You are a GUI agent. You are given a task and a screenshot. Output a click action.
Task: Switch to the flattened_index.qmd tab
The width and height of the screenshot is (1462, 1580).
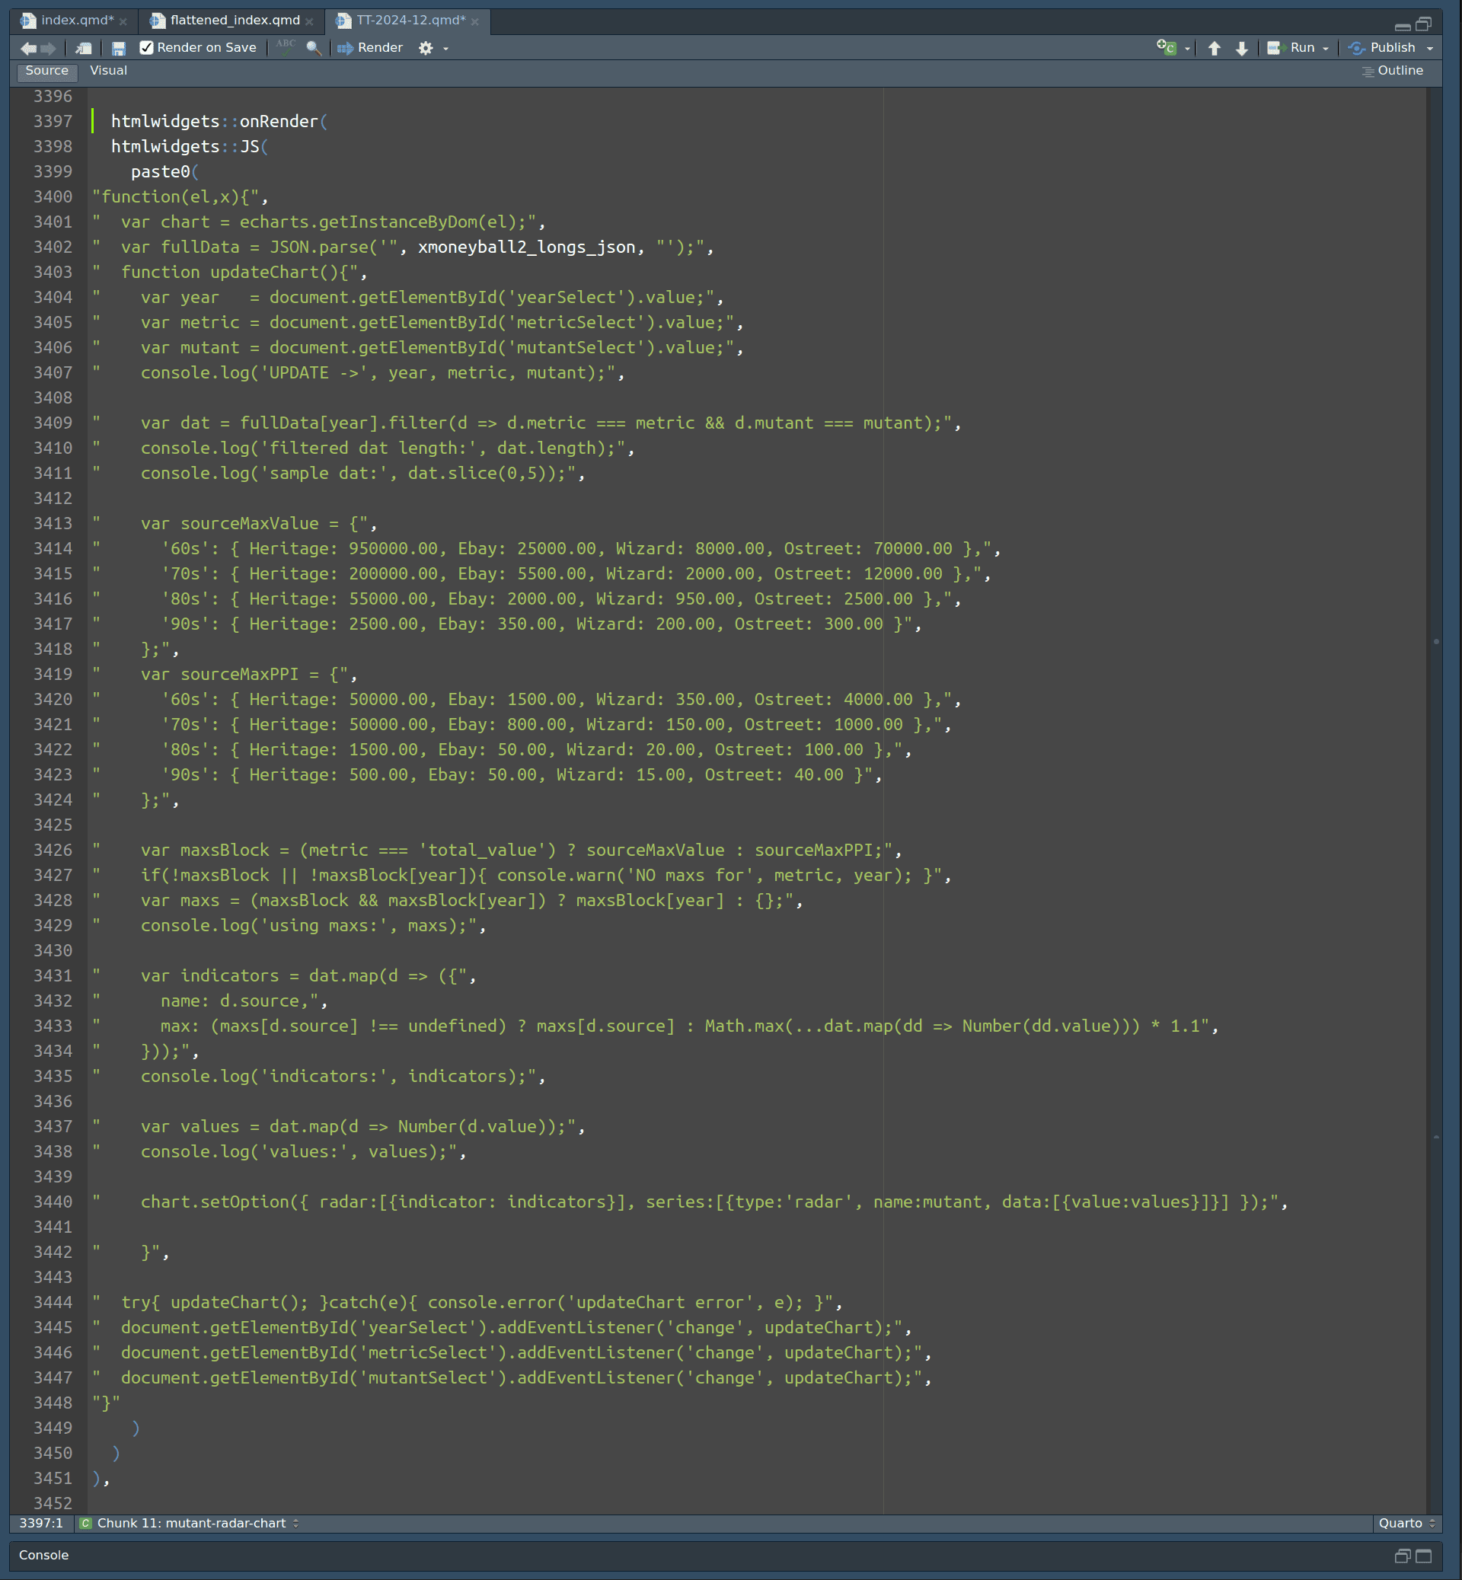tap(235, 20)
